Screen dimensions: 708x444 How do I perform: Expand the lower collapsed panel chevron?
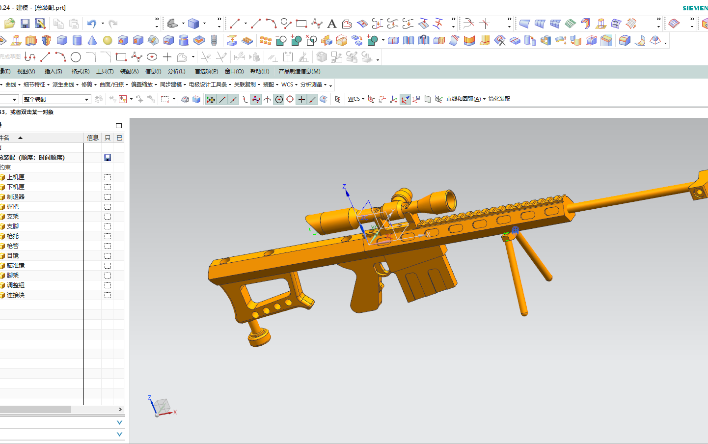coord(119,434)
